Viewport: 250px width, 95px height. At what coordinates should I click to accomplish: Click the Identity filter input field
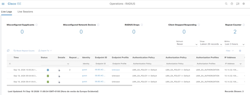tap(87, 64)
